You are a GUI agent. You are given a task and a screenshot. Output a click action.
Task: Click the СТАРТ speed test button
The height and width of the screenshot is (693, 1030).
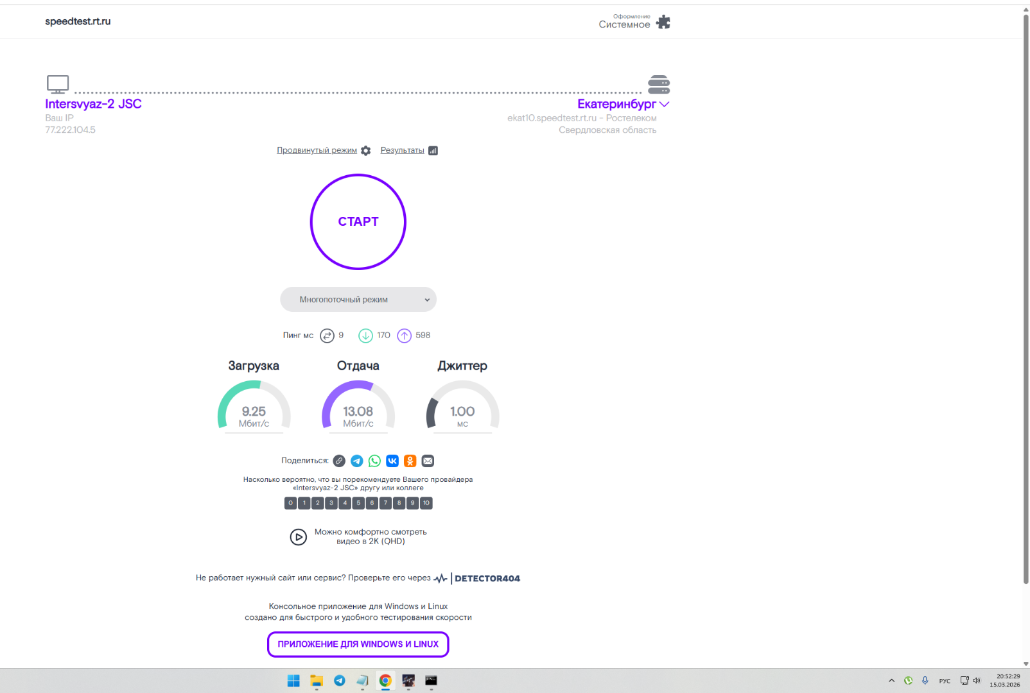(x=358, y=222)
